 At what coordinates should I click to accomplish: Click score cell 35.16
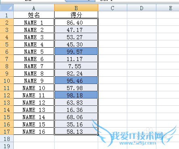point(76,124)
